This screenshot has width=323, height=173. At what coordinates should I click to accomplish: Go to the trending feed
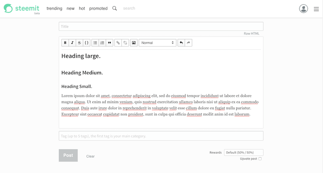click(x=54, y=8)
